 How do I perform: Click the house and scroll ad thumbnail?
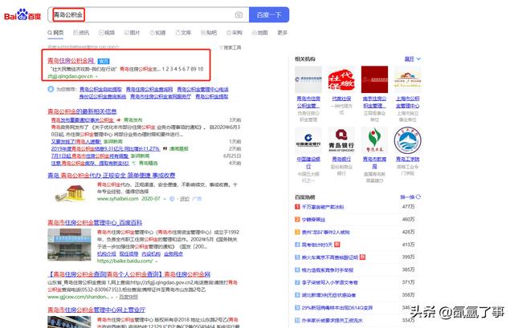point(71,193)
